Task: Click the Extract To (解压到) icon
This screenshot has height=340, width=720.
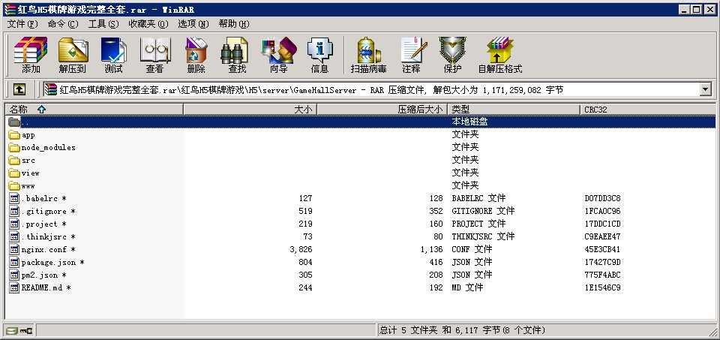Action: (73, 56)
